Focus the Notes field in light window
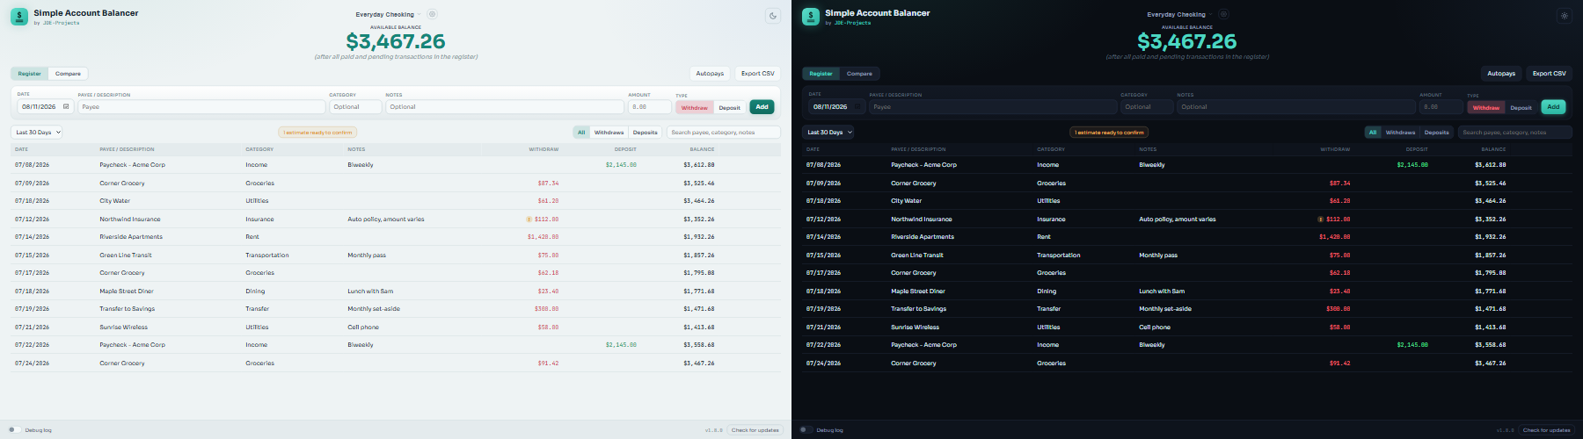The image size is (1583, 439). (505, 107)
